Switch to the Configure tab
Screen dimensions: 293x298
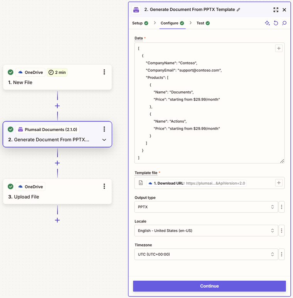(x=172, y=23)
